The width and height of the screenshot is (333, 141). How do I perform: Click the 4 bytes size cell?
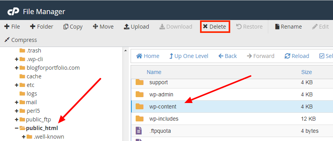point(309,131)
